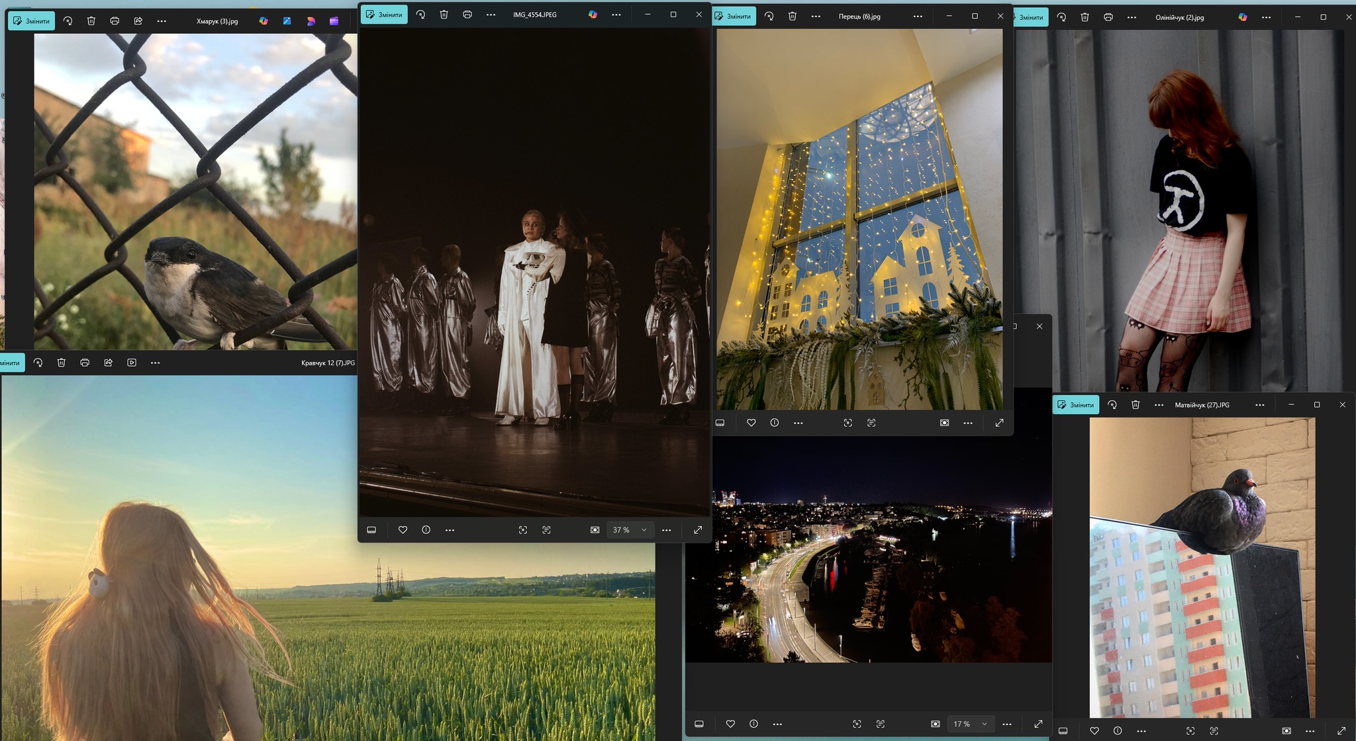Rotate the IMG_4554.JPEG photo
This screenshot has width=1356, height=741.
420,15
